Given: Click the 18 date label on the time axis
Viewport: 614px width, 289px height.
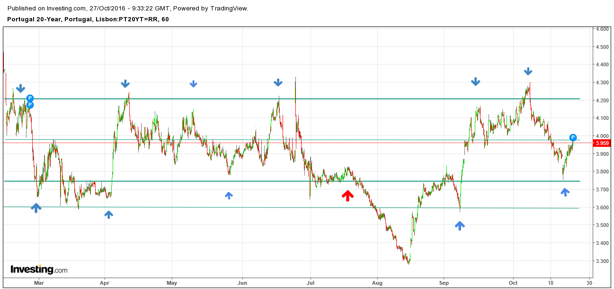Looking at the screenshot, I should (551, 283).
